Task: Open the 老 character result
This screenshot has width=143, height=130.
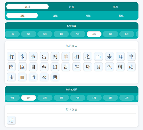Action: click(x=12, y=120)
